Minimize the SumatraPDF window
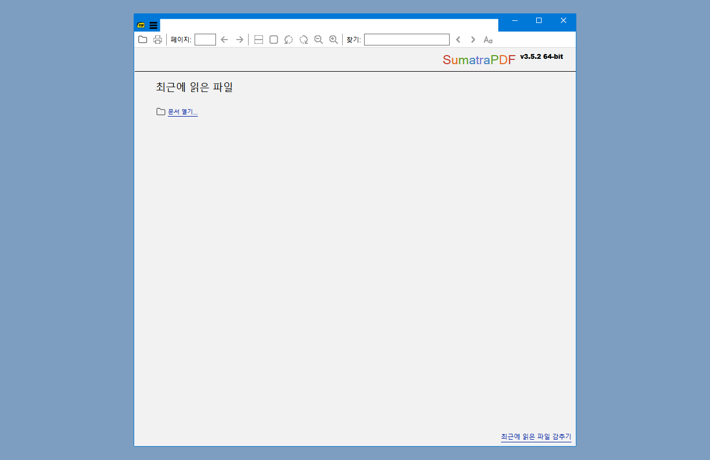Image resolution: width=710 pixels, height=460 pixels. coord(515,20)
